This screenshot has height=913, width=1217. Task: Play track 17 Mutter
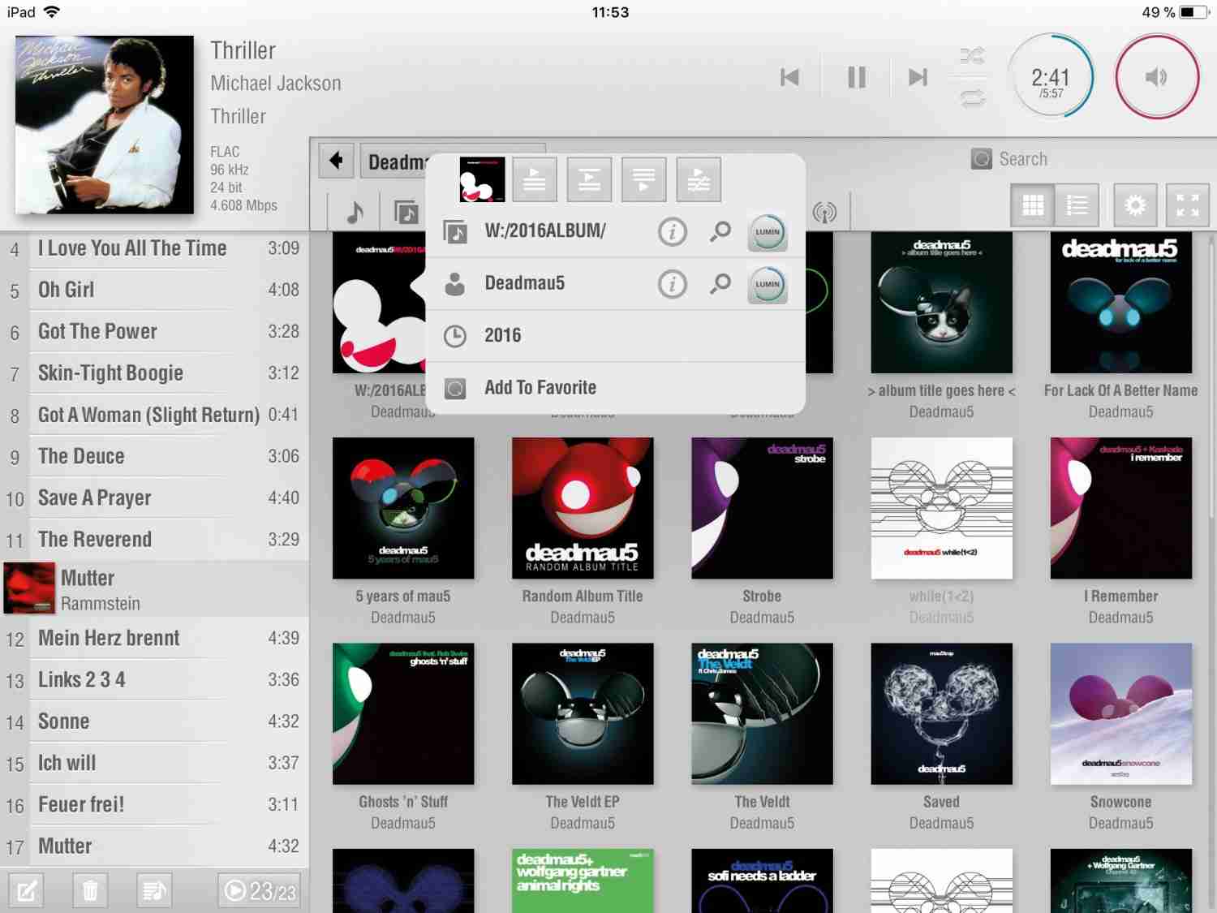click(154, 846)
